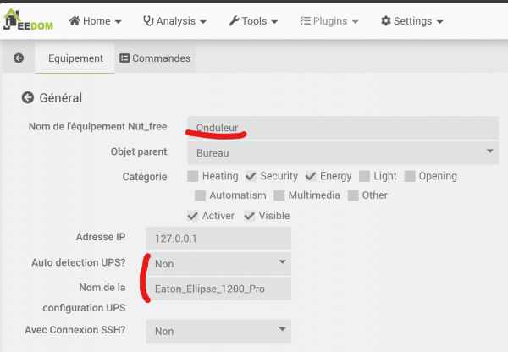Open the Settings menu
This screenshot has height=352, width=508.
tap(412, 20)
